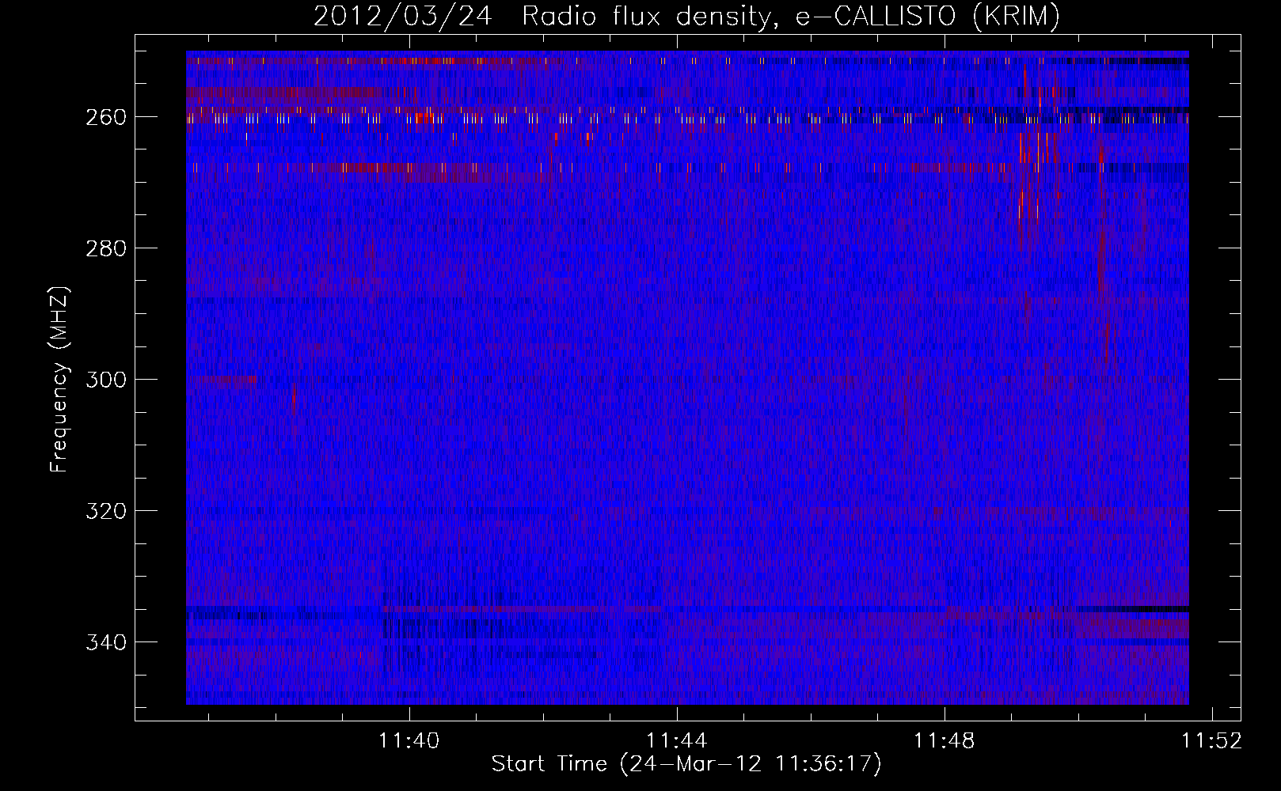The width and height of the screenshot is (1281, 791).
Task: Click the 'Start Time (24-Mar-12 11:36:17)' label
Action: (x=686, y=764)
